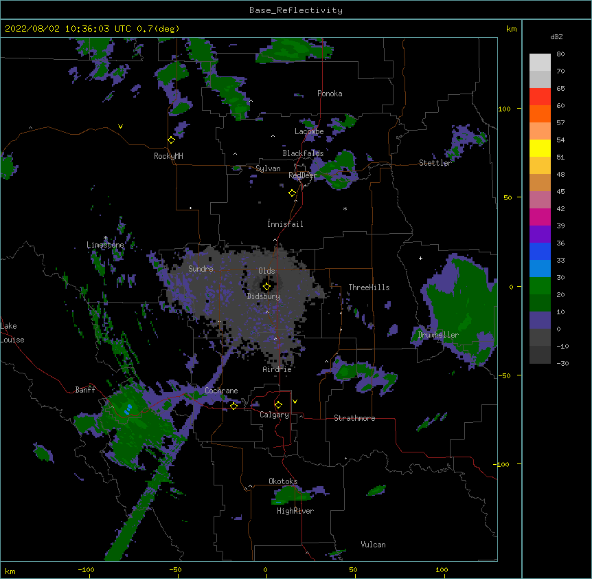Click the white legend swatch between 80 and 70
The image size is (592, 579).
540,63
